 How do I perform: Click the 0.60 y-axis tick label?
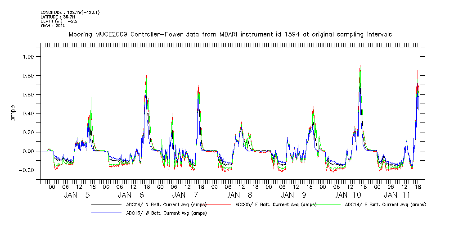coord(30,95)
